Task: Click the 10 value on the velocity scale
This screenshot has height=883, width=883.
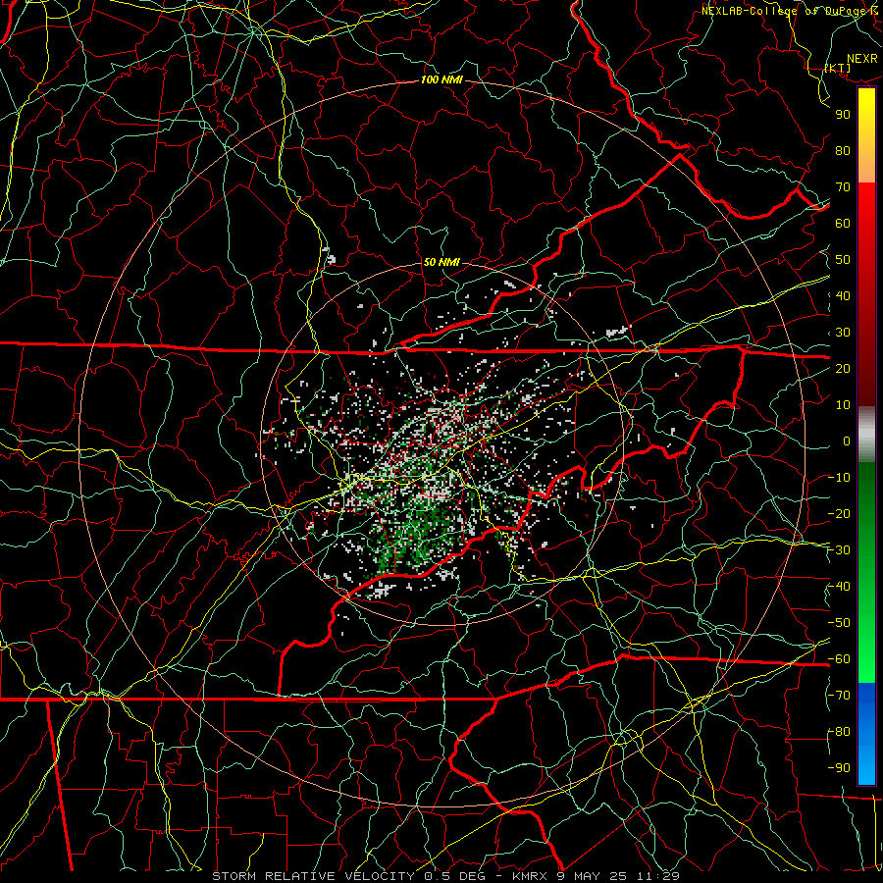Action: click(x=843, y=405)
